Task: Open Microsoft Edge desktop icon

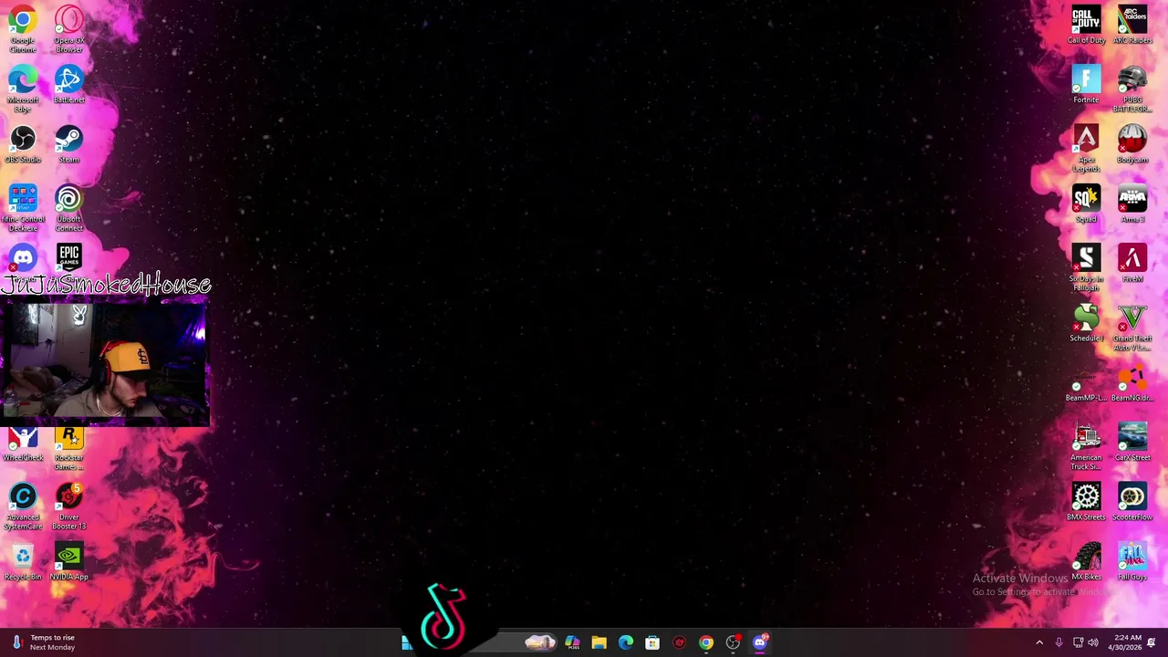Action: pos(23,88)
